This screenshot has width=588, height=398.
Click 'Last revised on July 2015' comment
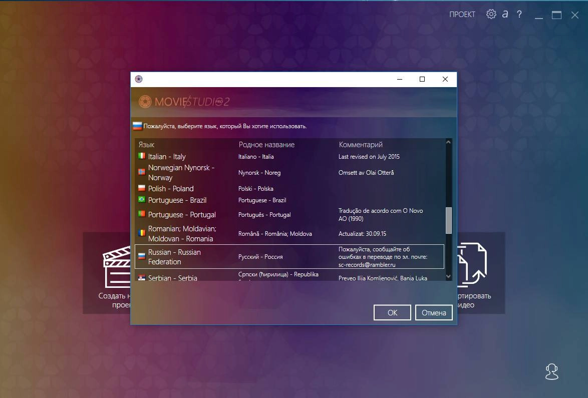tap(369, 157)
